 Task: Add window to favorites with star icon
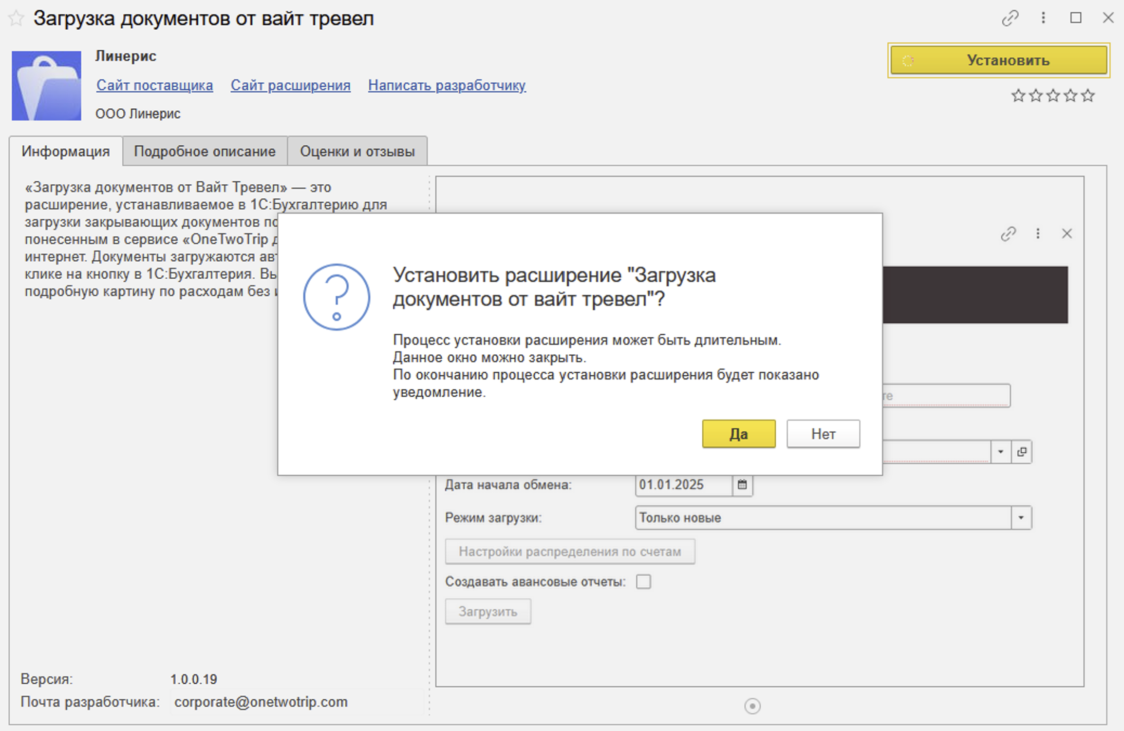(x=16, y=19)
